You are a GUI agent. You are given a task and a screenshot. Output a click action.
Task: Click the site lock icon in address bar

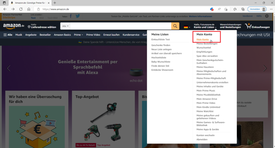pyautogui.click(x=38, y=9)
